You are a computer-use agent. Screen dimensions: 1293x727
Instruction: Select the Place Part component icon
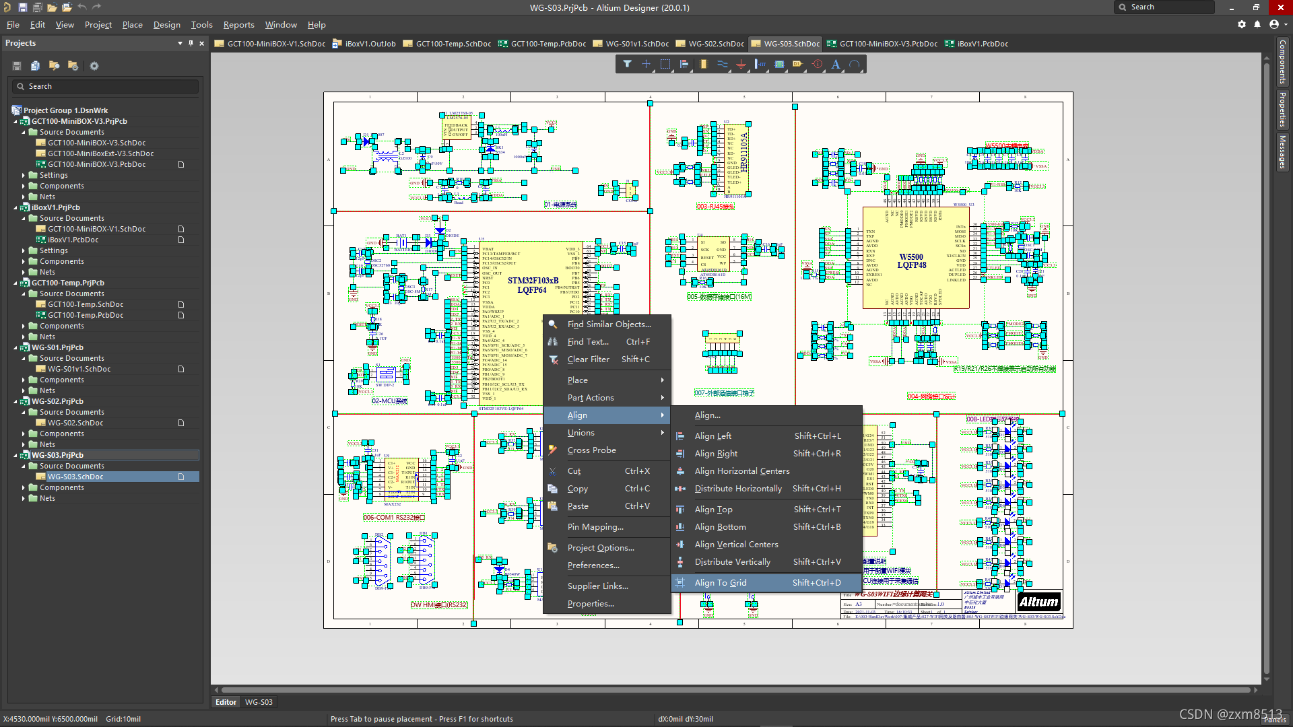pos(703,65)
